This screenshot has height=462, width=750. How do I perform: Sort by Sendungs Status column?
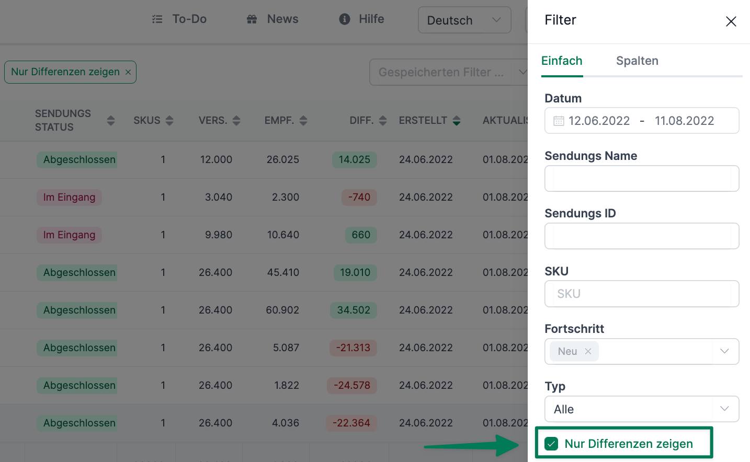tap(110, 121)
